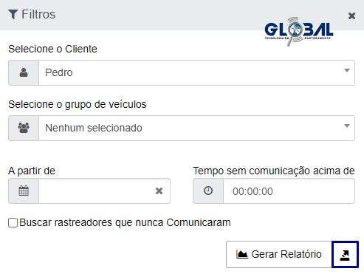Click the export icon next to Gerar Relatório
The height and width of the screenshot is (274, 364).
click(x=345, y=255)
